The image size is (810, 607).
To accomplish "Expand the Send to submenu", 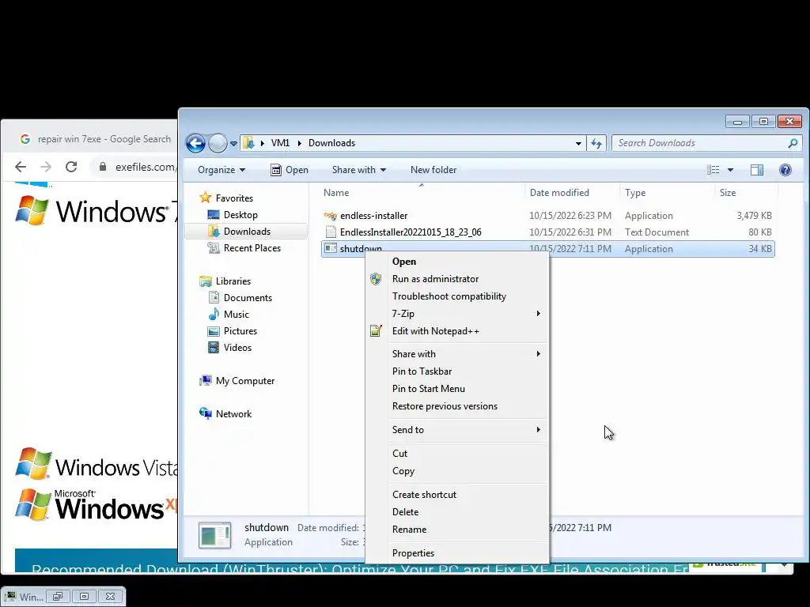I will tap(457, 429).
